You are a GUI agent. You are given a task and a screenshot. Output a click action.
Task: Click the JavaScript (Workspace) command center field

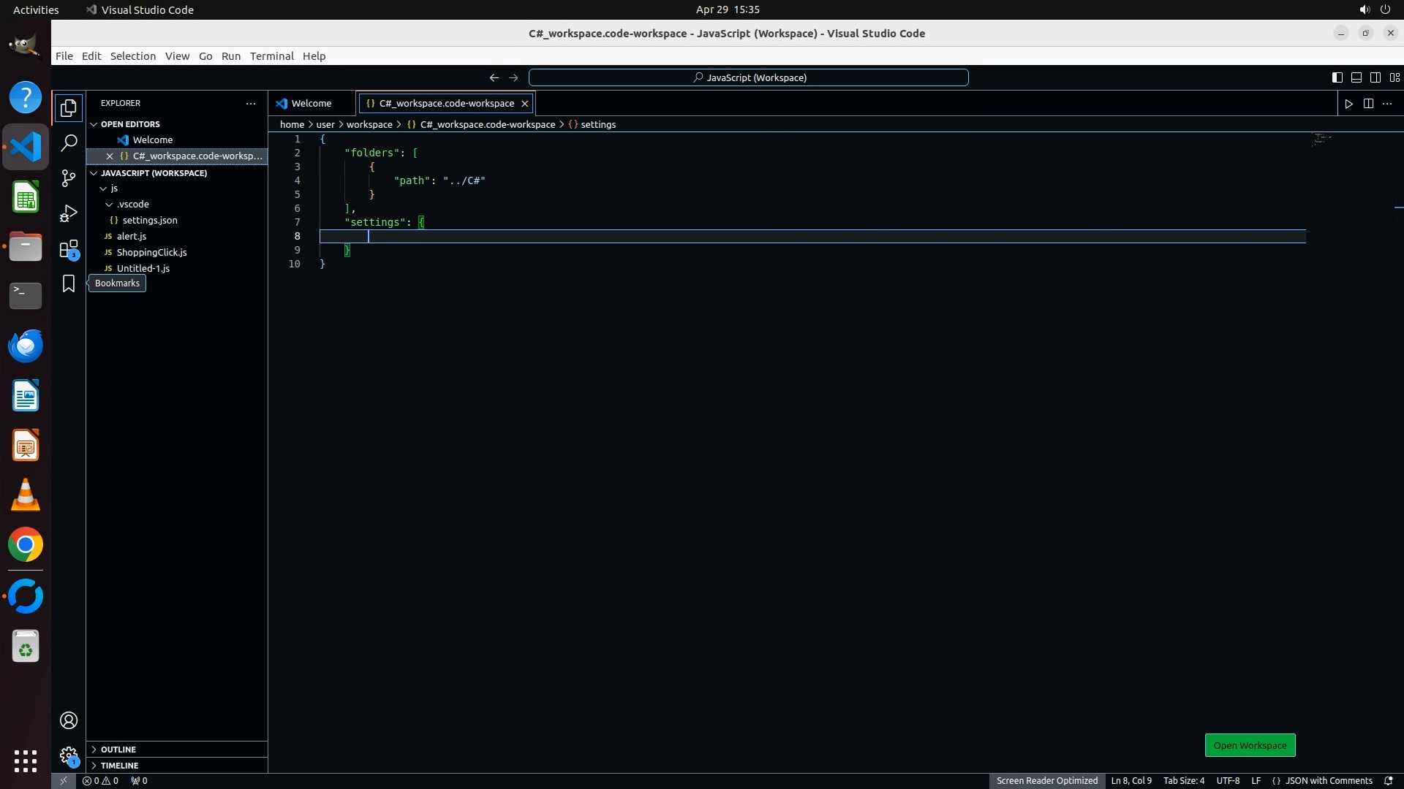point(749,77)
